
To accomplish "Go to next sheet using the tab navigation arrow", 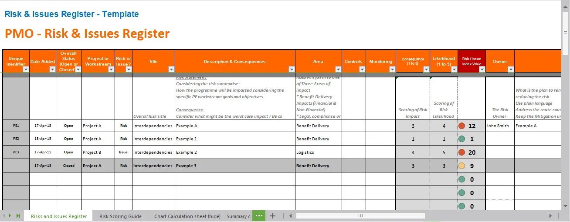I will click(10, 216).
